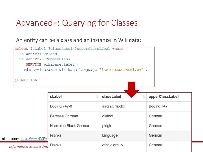Sort table by sLabel column arrows
The width and height of the screenshot is (203, 152).
pyautogui.click(x=97, y=97)
